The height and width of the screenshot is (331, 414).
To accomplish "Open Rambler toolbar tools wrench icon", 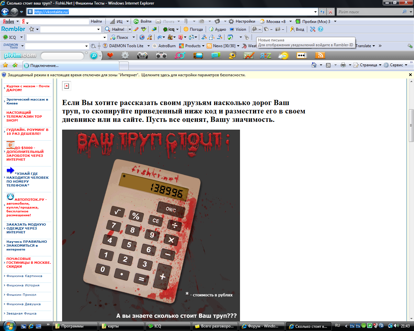I will [312, 29].
